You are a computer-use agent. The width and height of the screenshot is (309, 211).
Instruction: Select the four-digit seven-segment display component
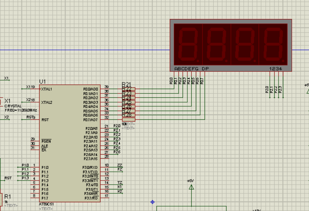point(231,45)
